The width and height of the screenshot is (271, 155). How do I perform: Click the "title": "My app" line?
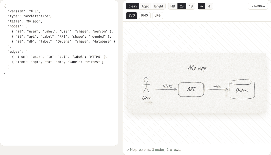tap(25, 21)
